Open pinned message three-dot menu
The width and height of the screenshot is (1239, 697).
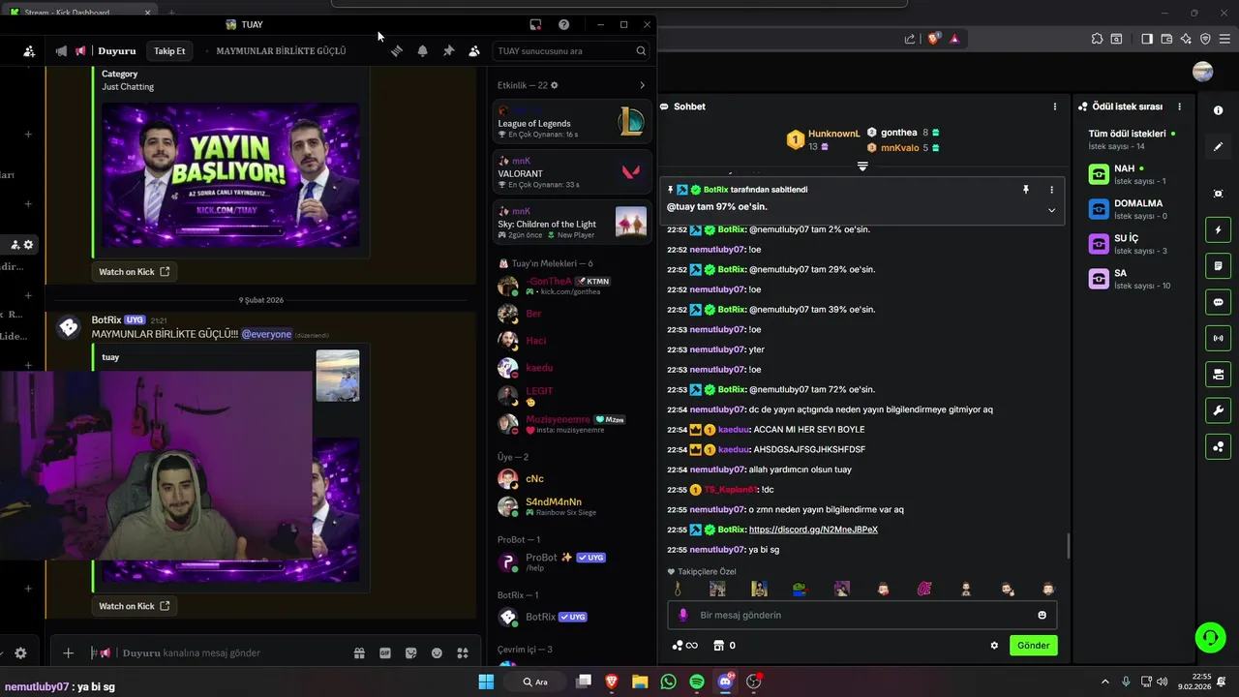[1052, 190]
